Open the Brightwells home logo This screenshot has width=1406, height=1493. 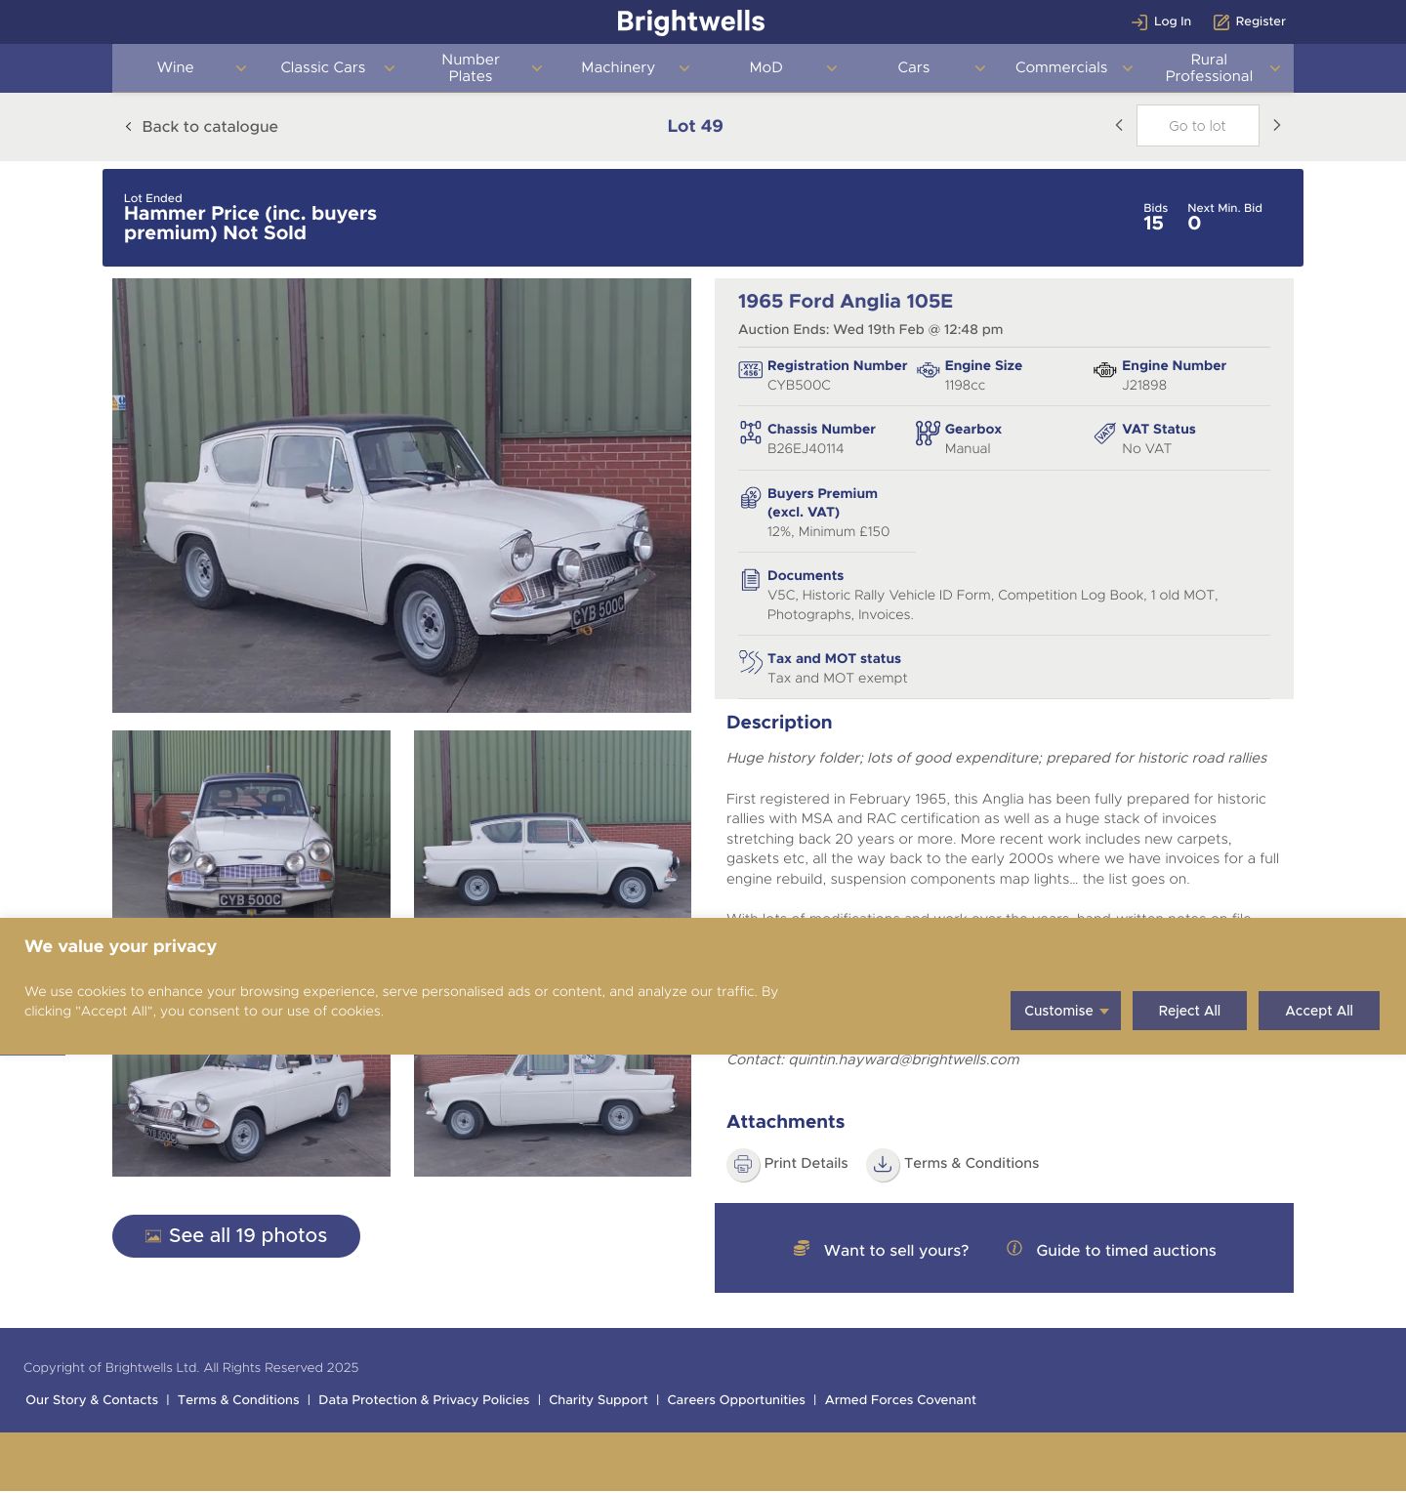pos(690,21)
